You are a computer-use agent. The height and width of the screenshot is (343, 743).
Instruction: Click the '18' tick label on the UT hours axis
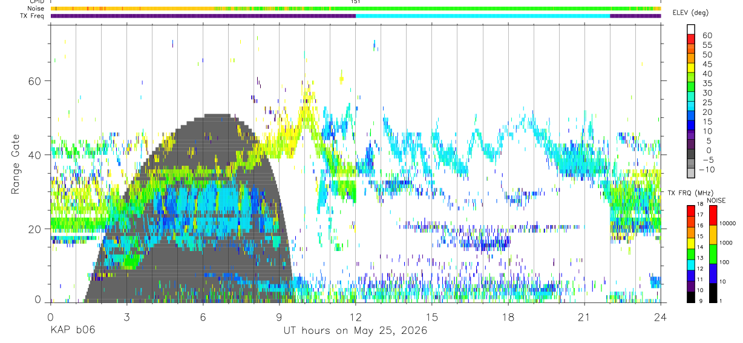tap(508, 318)
